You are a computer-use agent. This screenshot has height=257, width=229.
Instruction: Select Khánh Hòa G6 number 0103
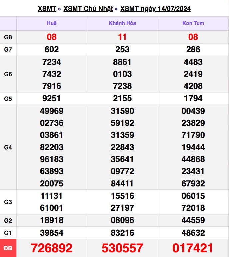[122, 74]
